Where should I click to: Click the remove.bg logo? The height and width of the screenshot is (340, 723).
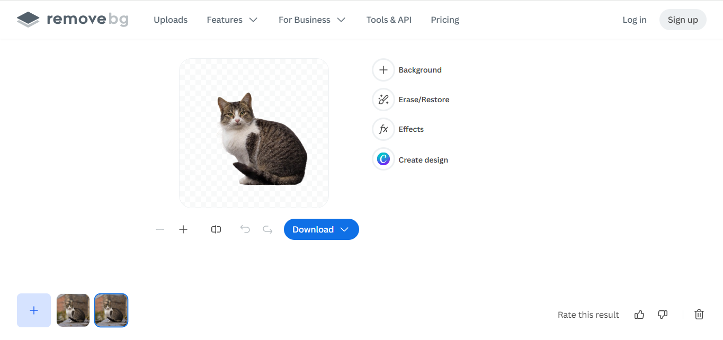[x=73, y=19]
